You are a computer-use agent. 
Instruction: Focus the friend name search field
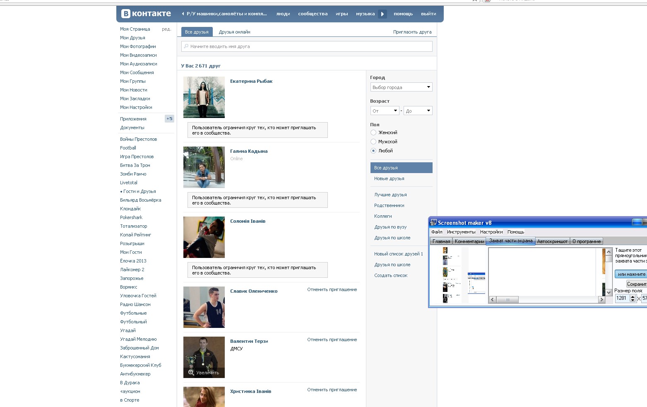pos(307,46)
